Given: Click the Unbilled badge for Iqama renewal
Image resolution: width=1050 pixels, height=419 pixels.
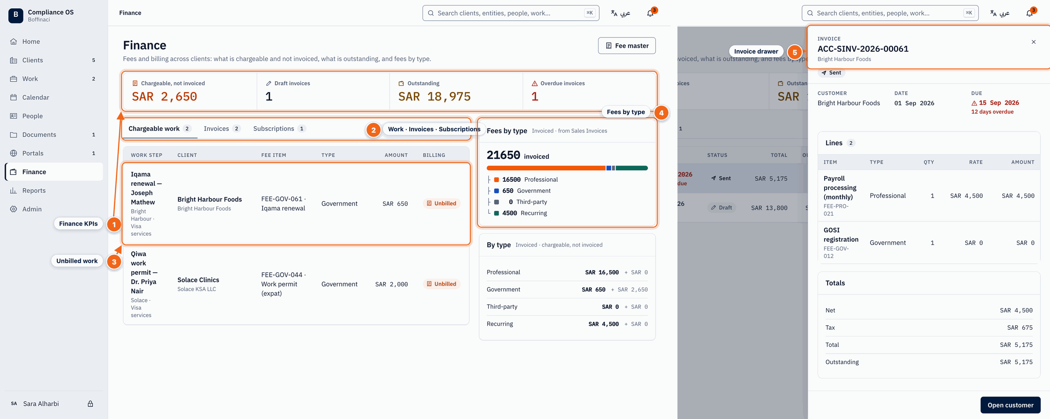Looking at the screenshot, I should [441, 203].
